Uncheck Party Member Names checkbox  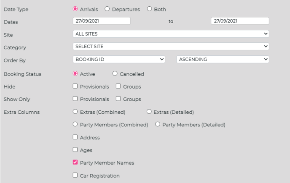(x=75, y=162)
